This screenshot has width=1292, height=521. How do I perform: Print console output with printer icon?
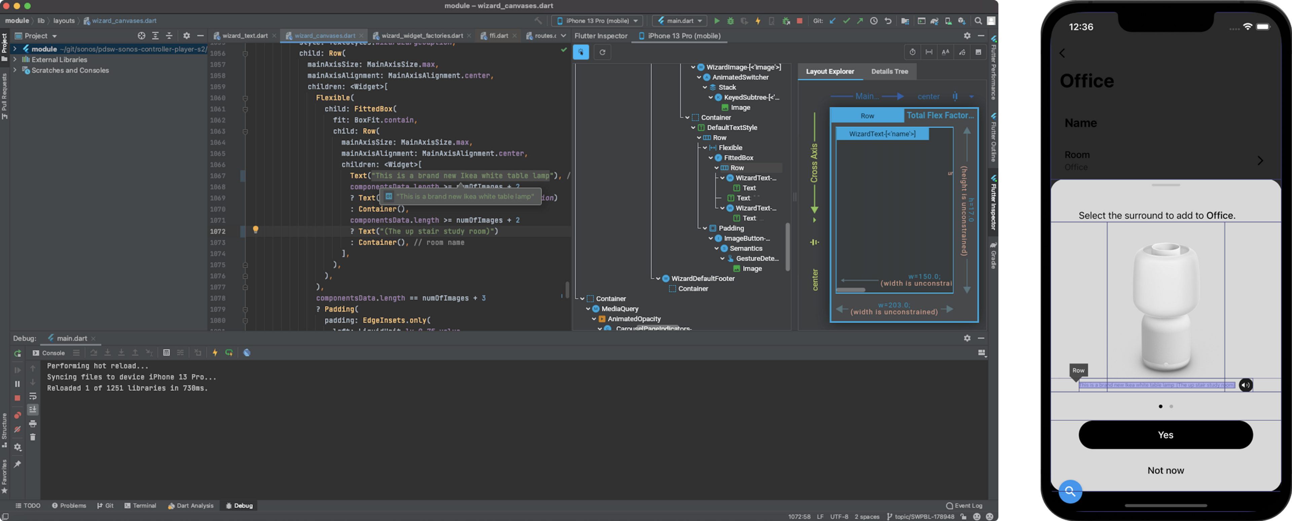33,424
